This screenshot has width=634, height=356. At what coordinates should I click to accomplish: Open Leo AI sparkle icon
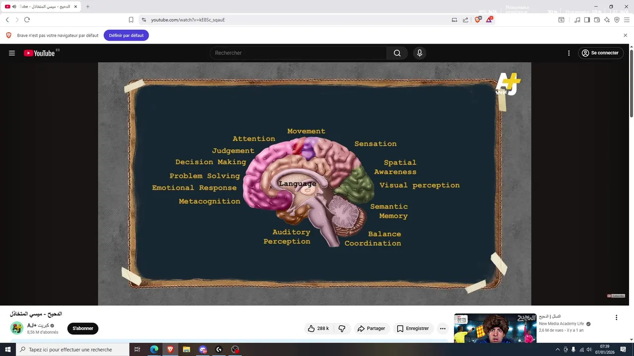click(x=607, y=20)
